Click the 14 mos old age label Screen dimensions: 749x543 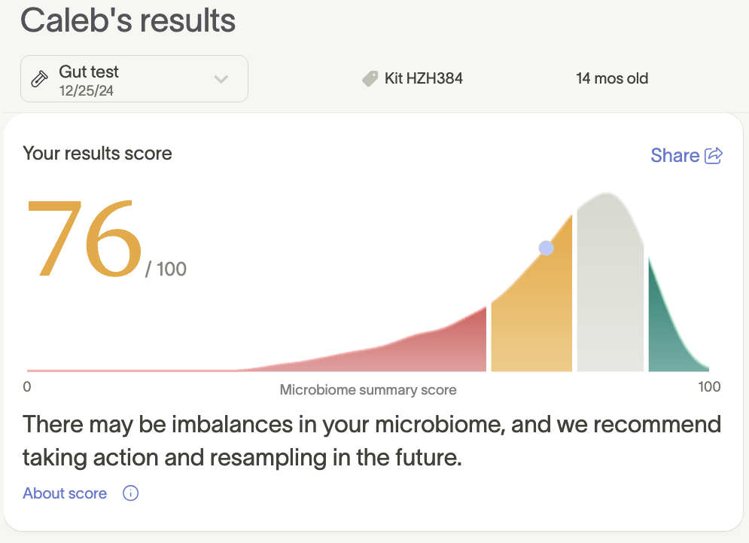click(x=612, y=78)
